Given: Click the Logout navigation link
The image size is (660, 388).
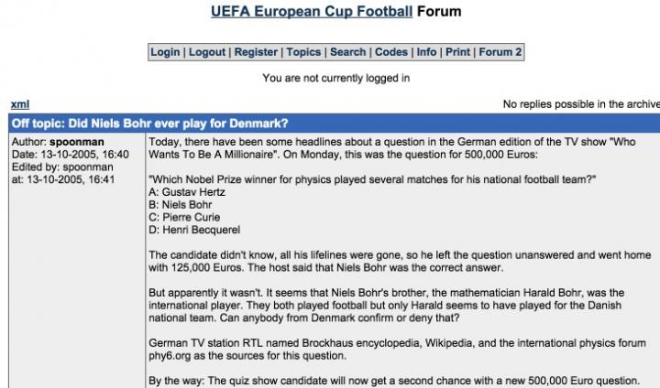Looking at the screenshot, I should click(x=207, y=52).
